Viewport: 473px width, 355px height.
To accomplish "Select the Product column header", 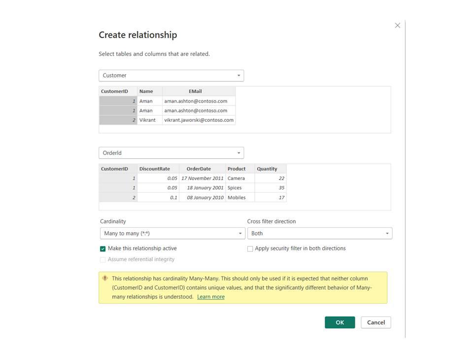I will pos(236,169).
